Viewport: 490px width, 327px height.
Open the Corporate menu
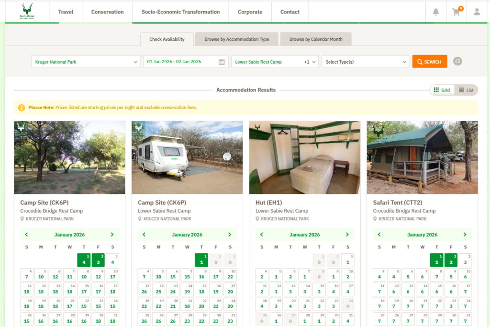(250, 12)
